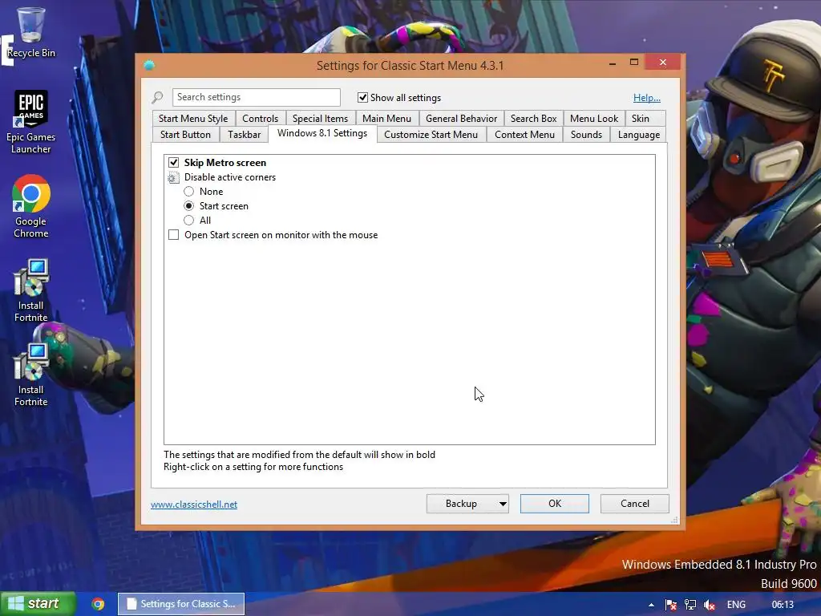Show hidden tray icons arrow

651,605
